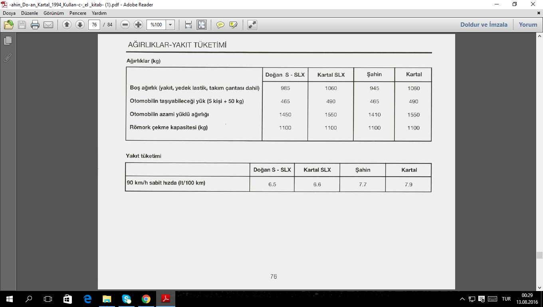The width and height of the screenshot is (543, 307).
Task: Choose the highlight text tool
Action: click(234, 25)
